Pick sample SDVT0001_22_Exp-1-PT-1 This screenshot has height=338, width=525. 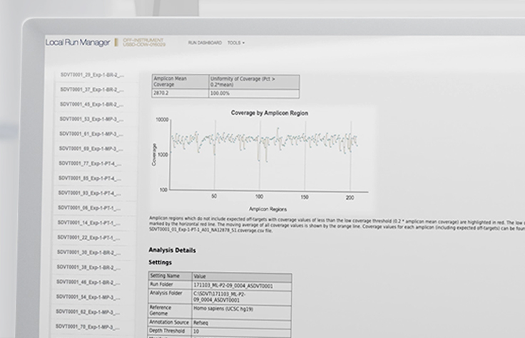pos(91,237)
